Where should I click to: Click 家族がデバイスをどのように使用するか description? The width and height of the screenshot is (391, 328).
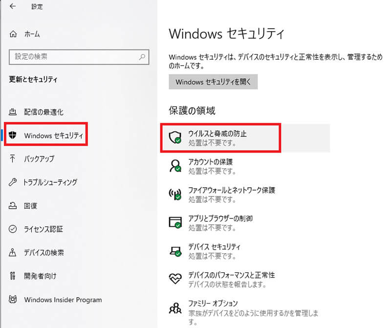point(253,317)
